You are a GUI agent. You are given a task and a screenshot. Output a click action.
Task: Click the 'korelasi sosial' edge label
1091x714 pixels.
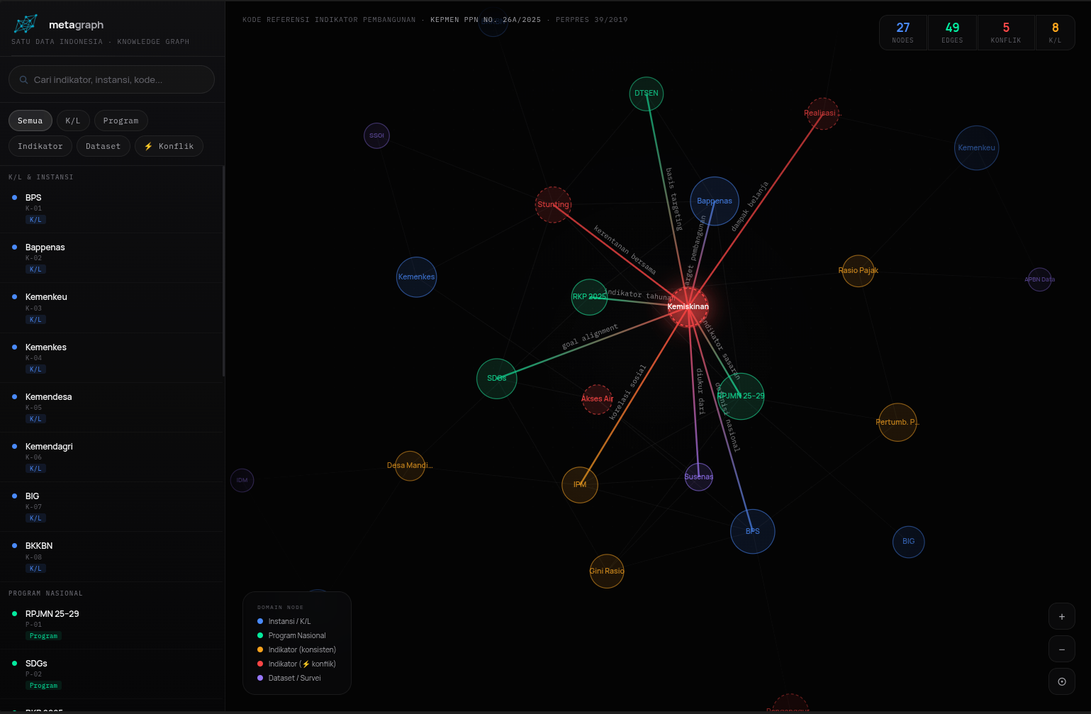628,392
